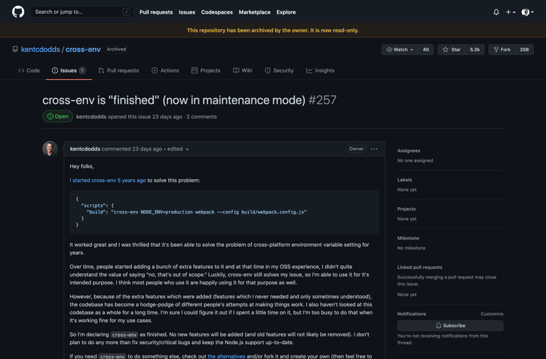The image size is (546, 359).
Task: Switch to the Code tab
Action: [x=29, y=70]
